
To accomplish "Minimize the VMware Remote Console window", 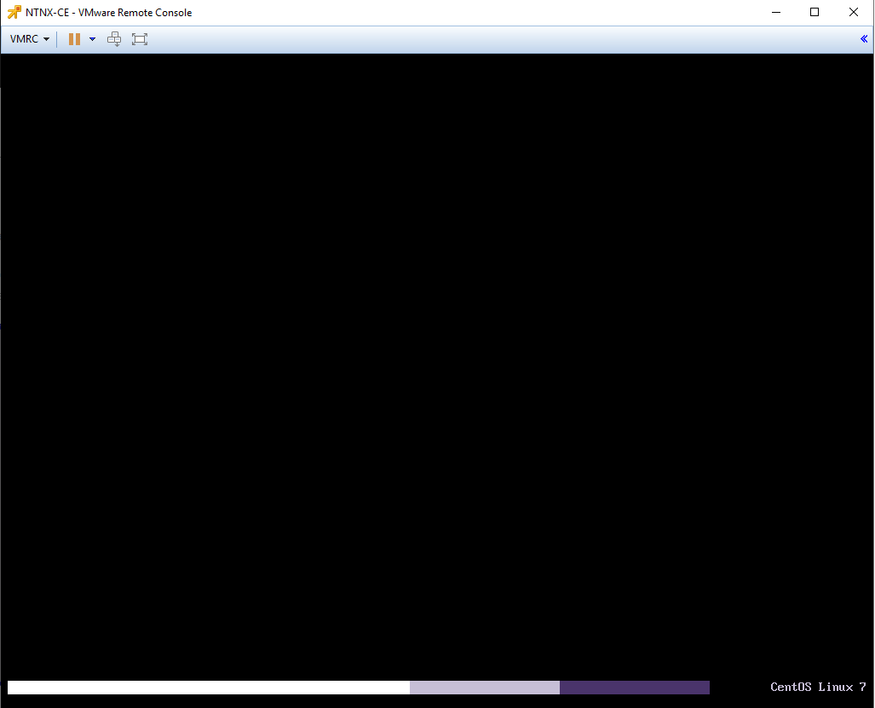I will tap(776, 13).
